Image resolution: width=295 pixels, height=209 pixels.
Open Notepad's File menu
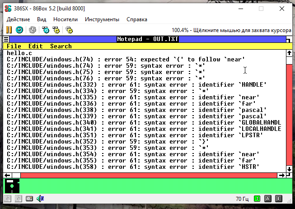[14, 46]
